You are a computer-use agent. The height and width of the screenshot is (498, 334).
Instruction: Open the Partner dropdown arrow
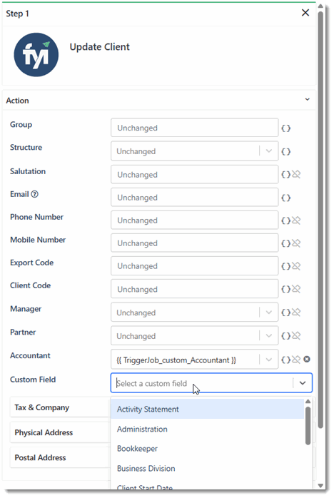pyautogui.click(x=269, y=336)
